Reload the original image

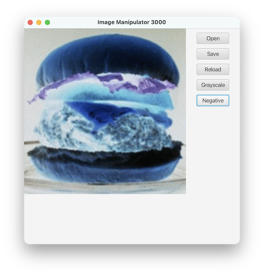[x=213, y=69]
